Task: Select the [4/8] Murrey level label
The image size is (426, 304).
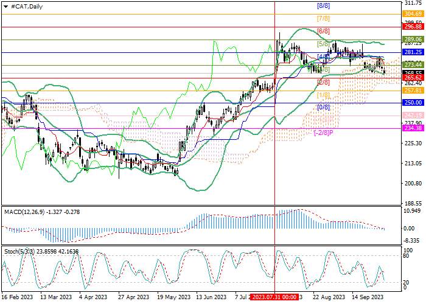Action: [323, 57]
